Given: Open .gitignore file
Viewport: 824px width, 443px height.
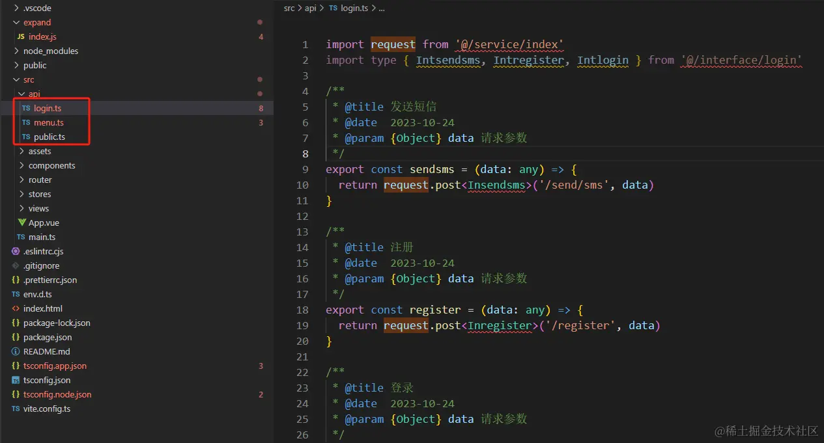Looking at the screenshot, I should [x=41, y=266].
